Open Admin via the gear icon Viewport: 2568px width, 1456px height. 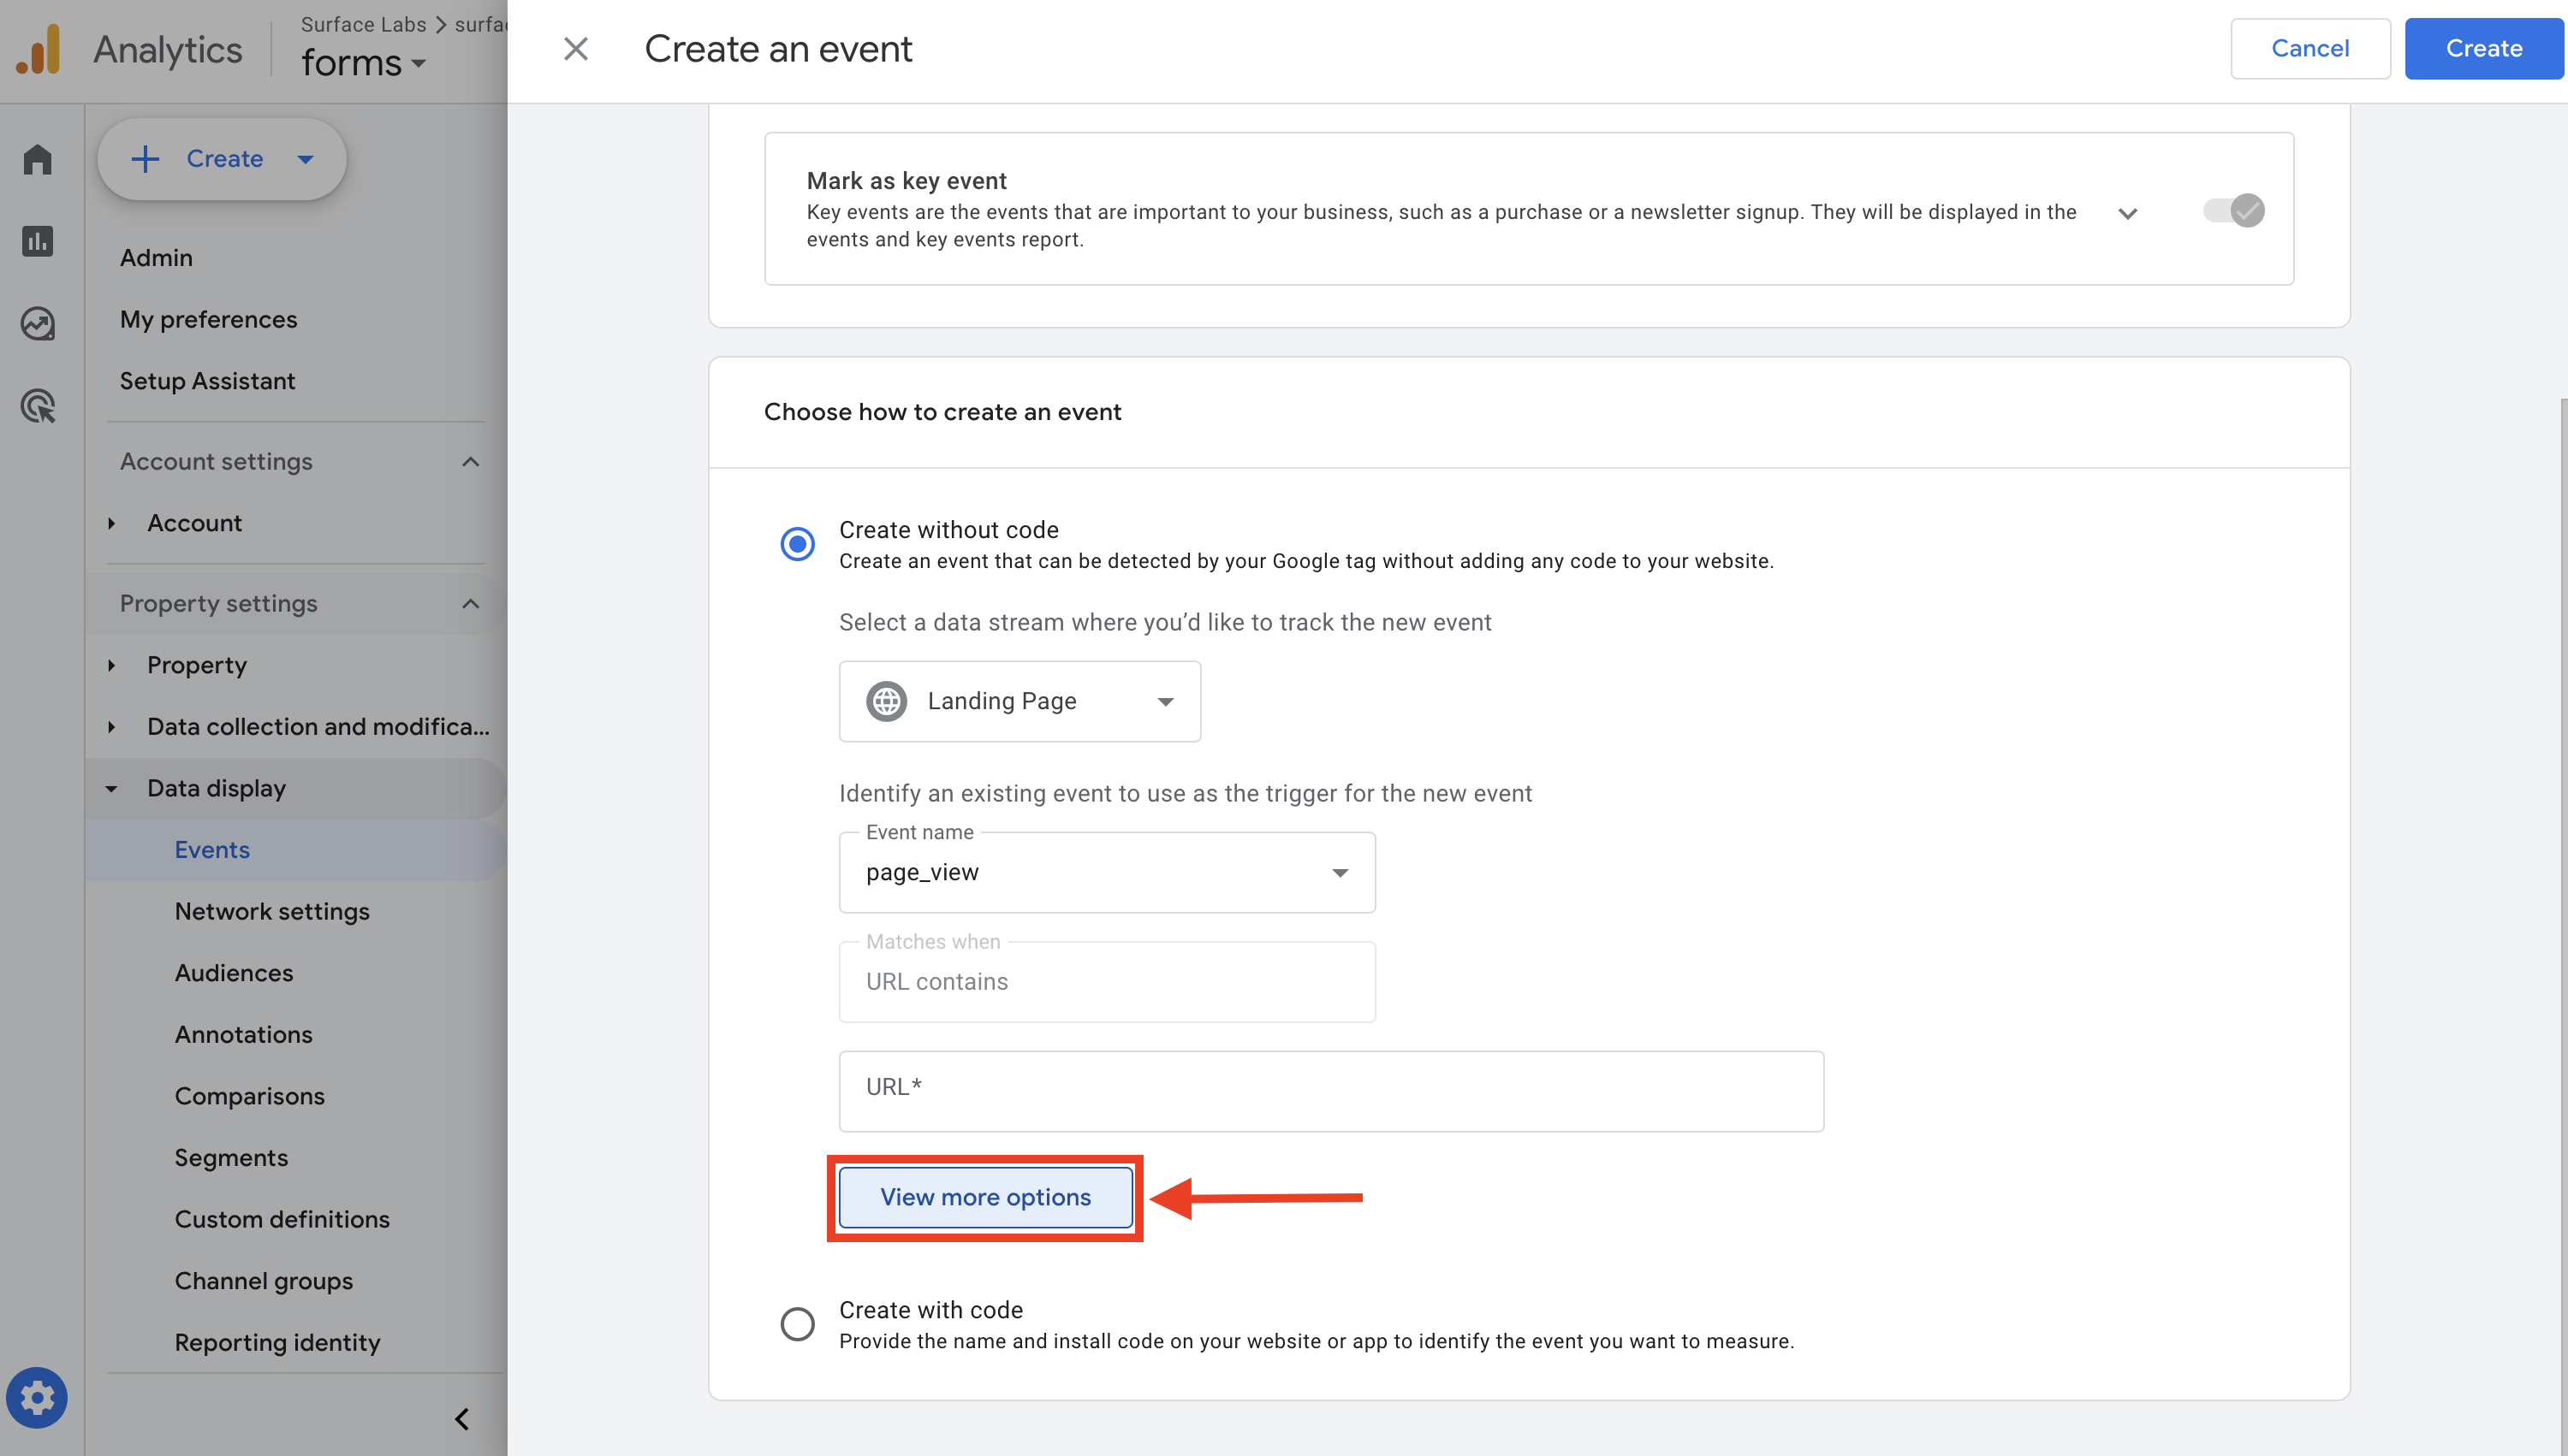pos(37,1397)
